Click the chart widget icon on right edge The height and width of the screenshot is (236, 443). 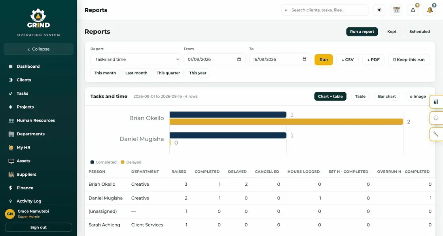click(435, 102)
